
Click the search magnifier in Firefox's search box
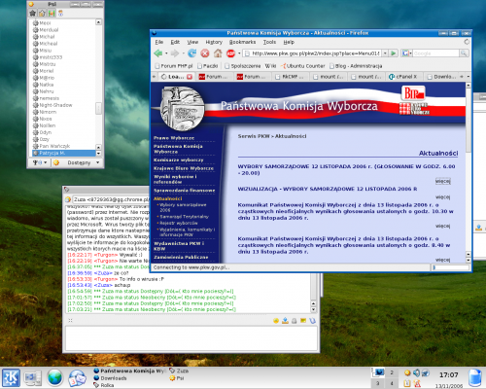[x=464, y=53]
